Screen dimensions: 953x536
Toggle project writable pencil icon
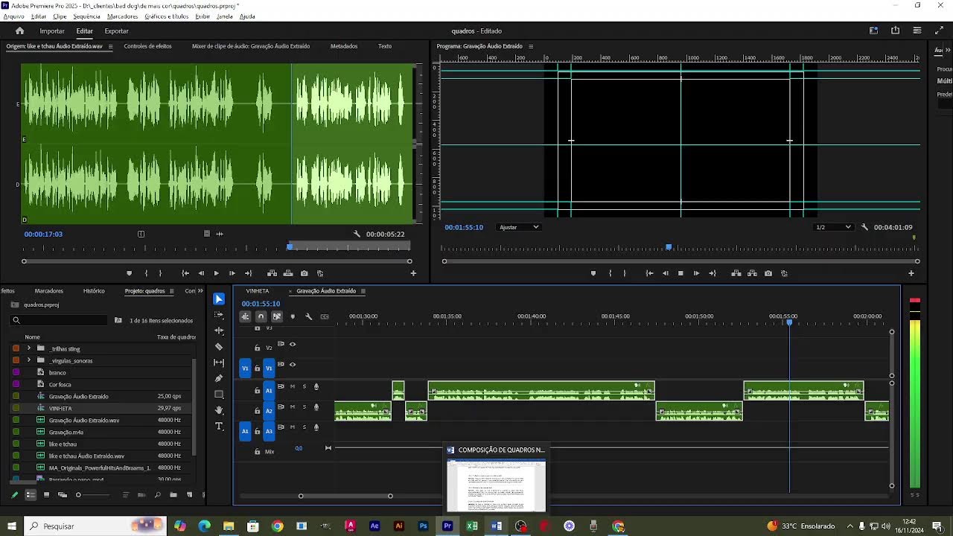tap(14, 494)
